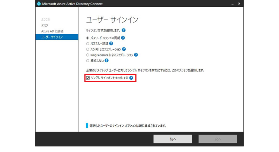279x152 pixels.
Task: Open help icon next to パスワード ハッシュの同期
Action: point(123,38)
